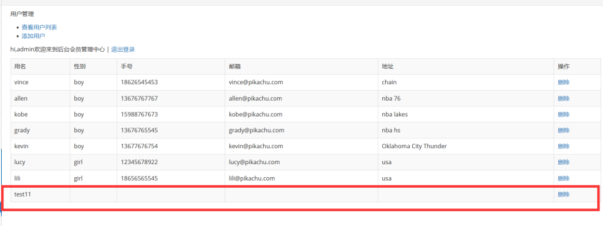Click the 用户管理 heading text
The width and height of the screenshot is (603, 226).
(22, 14)
